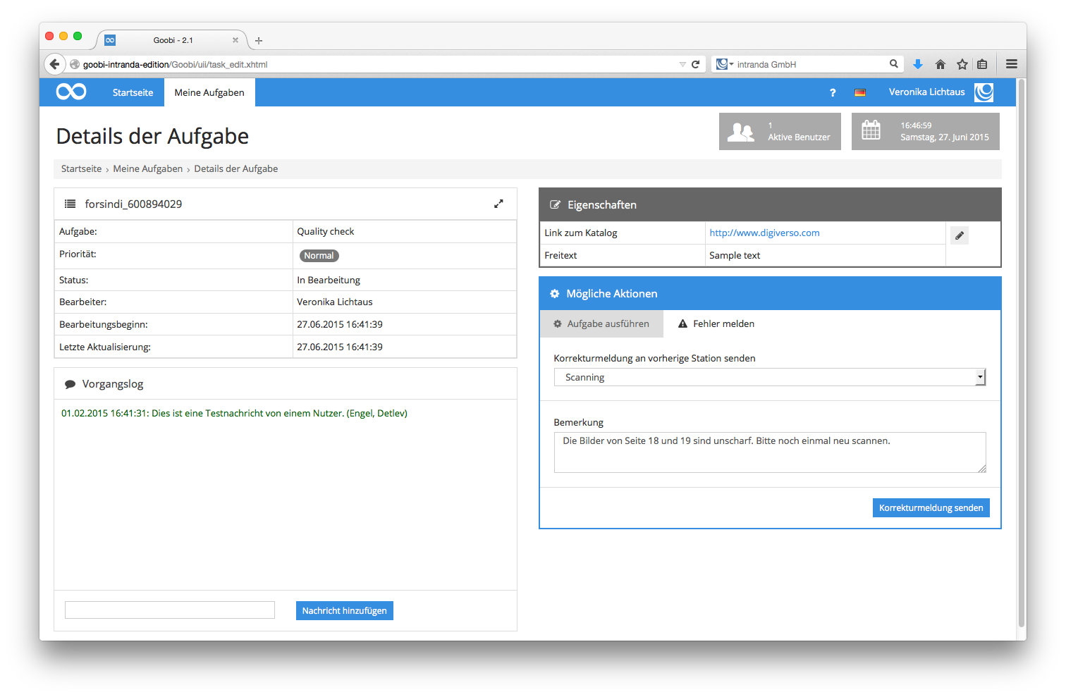Go to browser home page icon
This screenshot has height=697, width=1066.
click(940, 64)
